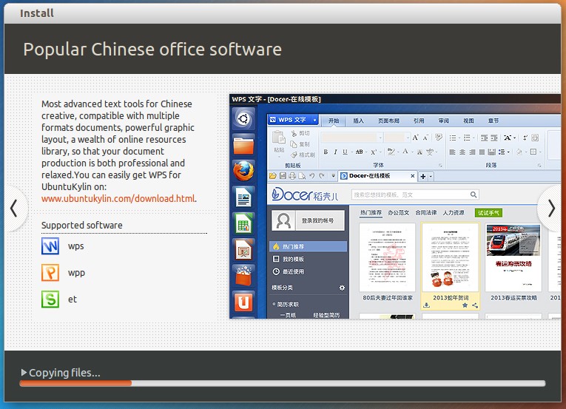The height and width of the screenshot is (409, 566).
Task: Open the dropdown arrow beside new tab plus
Action: tap(431, 177)
